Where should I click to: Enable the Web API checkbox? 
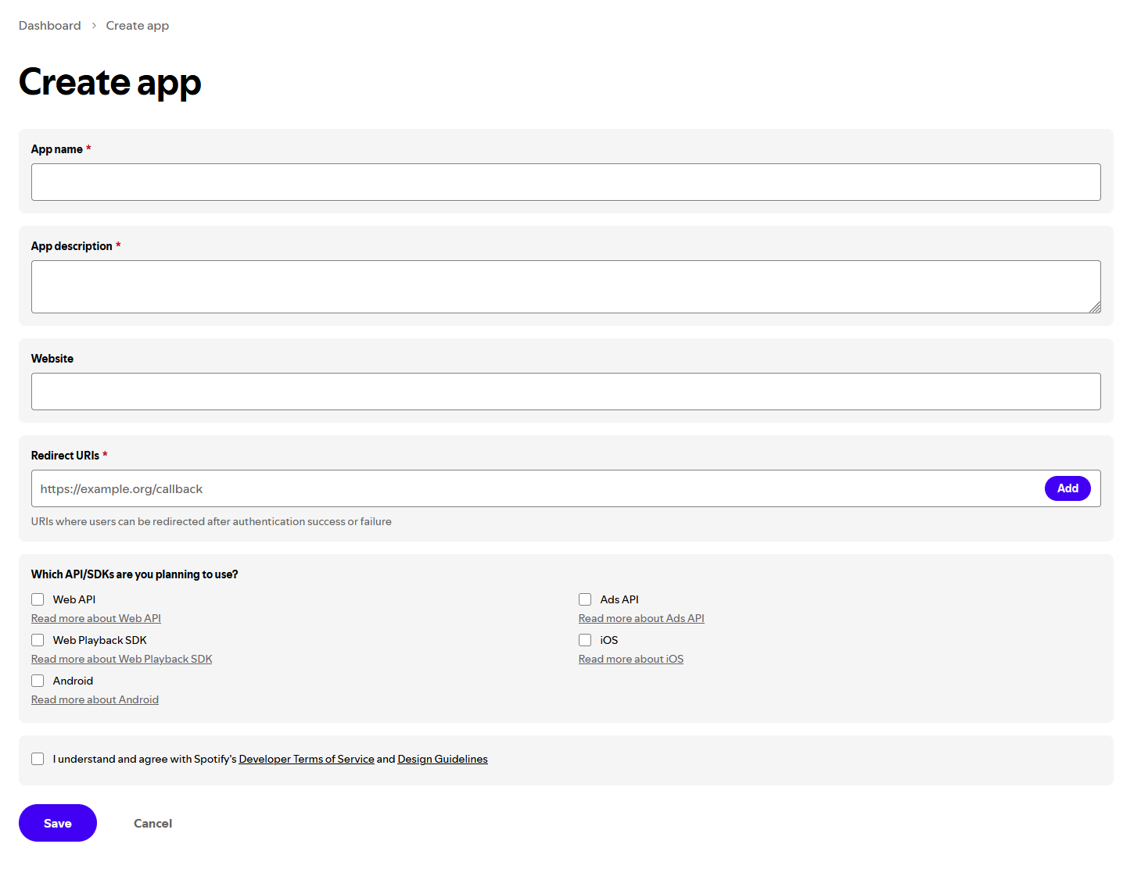tap(37, 599)
